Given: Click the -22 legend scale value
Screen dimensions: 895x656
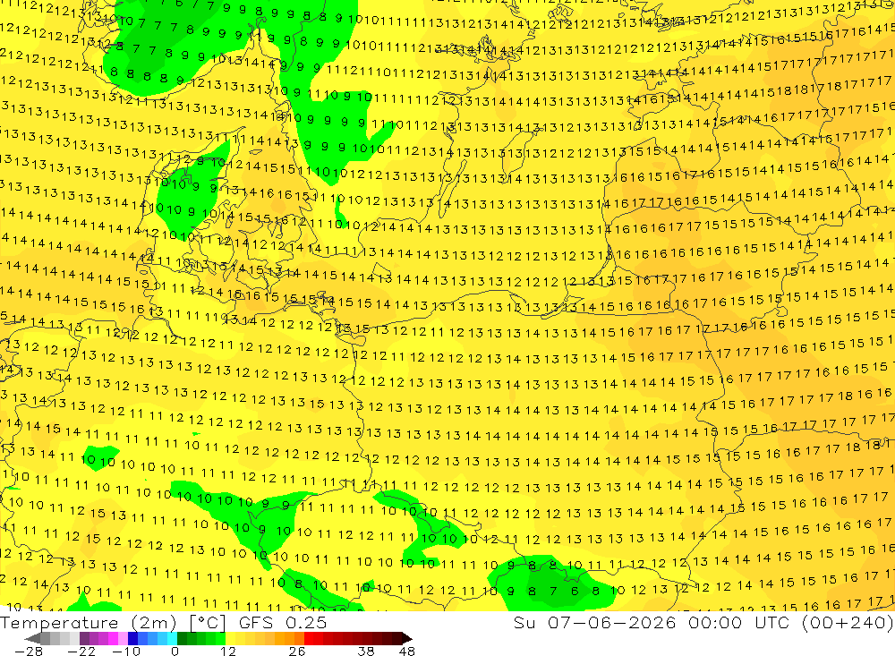Looking at the screenshot, I should (81, 651).
